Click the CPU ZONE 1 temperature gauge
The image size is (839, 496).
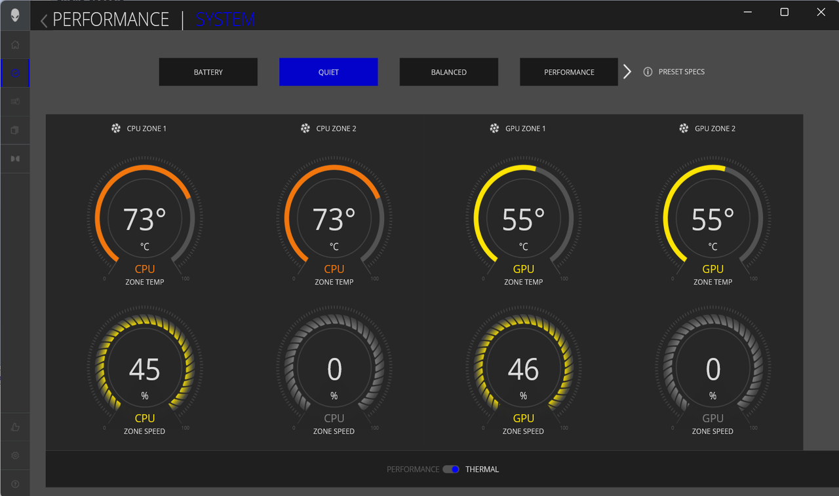[x=144, y=218]
